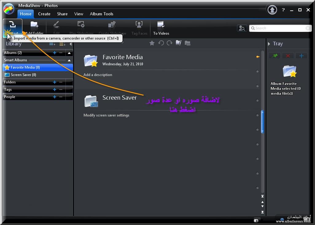Image resolution: width=315 pixels, height=225 pixels.
Task: Click the Add Folder toolbar icon
Action: point(34,25)
